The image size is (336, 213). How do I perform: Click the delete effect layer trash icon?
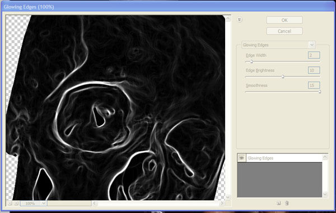[x=287, y=203]
